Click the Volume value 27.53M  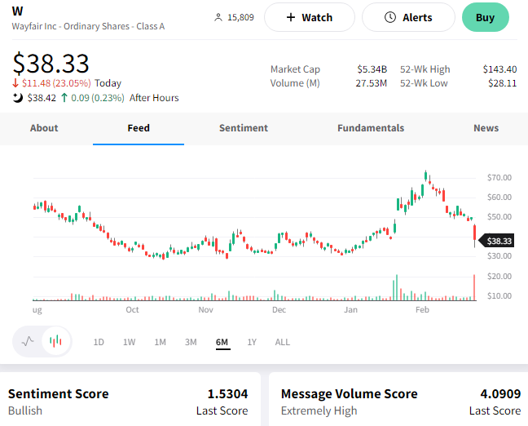[x=371, y=83]
